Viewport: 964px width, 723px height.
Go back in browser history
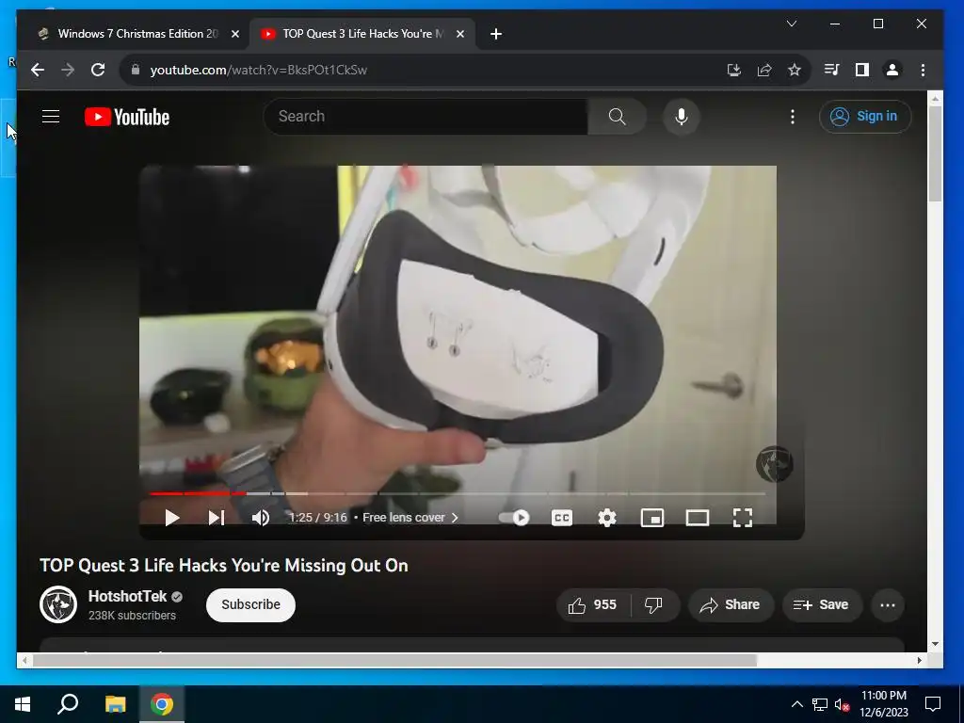point(38,70)
